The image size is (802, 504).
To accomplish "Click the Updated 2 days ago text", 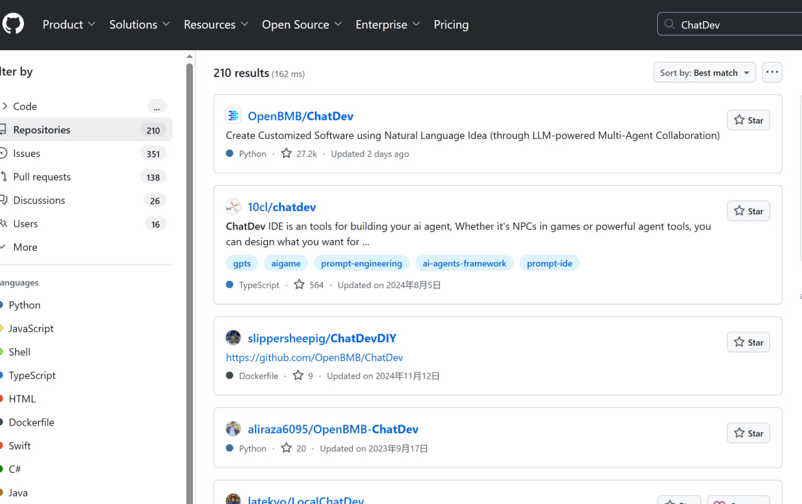I will [x=370, y=154].
